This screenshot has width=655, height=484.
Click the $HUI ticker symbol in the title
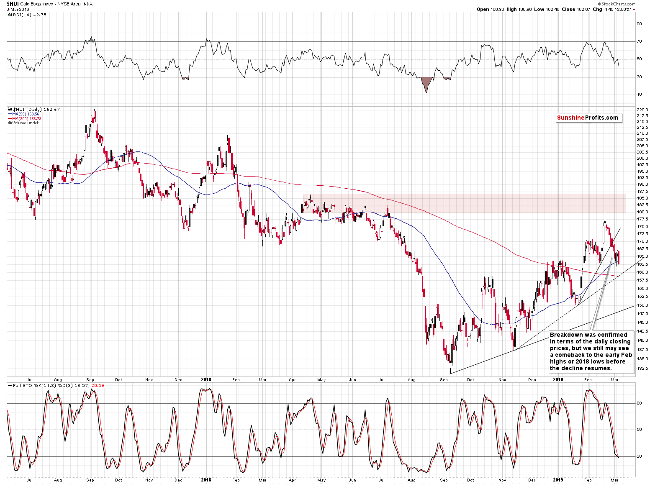pos(12,4)
